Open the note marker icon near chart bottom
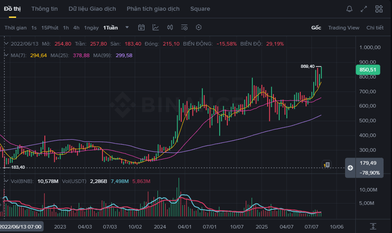The width and height of the screenshot is (392, 233). tap(327, 165)
